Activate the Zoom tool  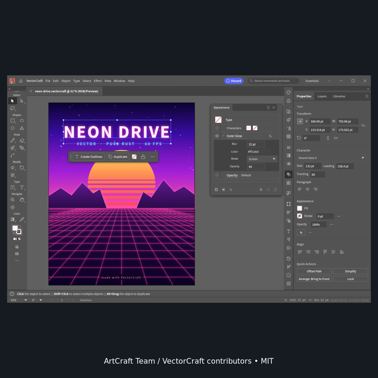click(13, 199)
